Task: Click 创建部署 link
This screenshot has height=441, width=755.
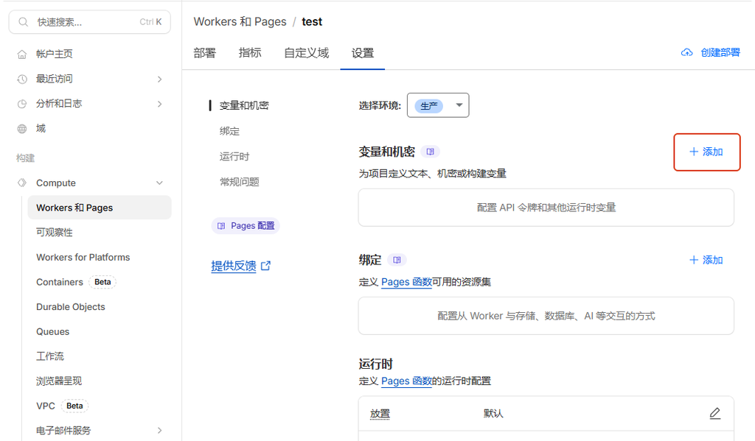Action: point(720,52)
